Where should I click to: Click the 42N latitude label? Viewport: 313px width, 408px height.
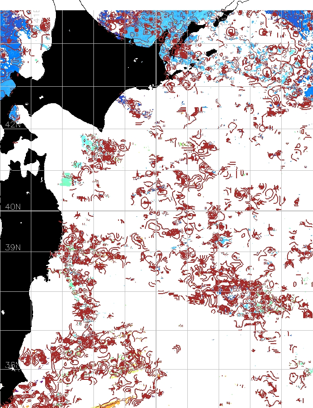click(x=13, y=125)
